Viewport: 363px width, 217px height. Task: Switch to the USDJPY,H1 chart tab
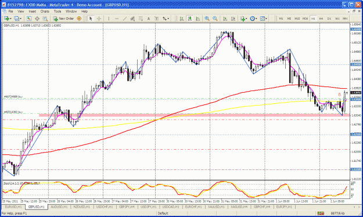pyautogui.click(x=149, y=207)
